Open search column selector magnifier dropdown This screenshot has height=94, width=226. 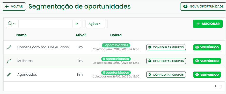click(x=12, y=24)
